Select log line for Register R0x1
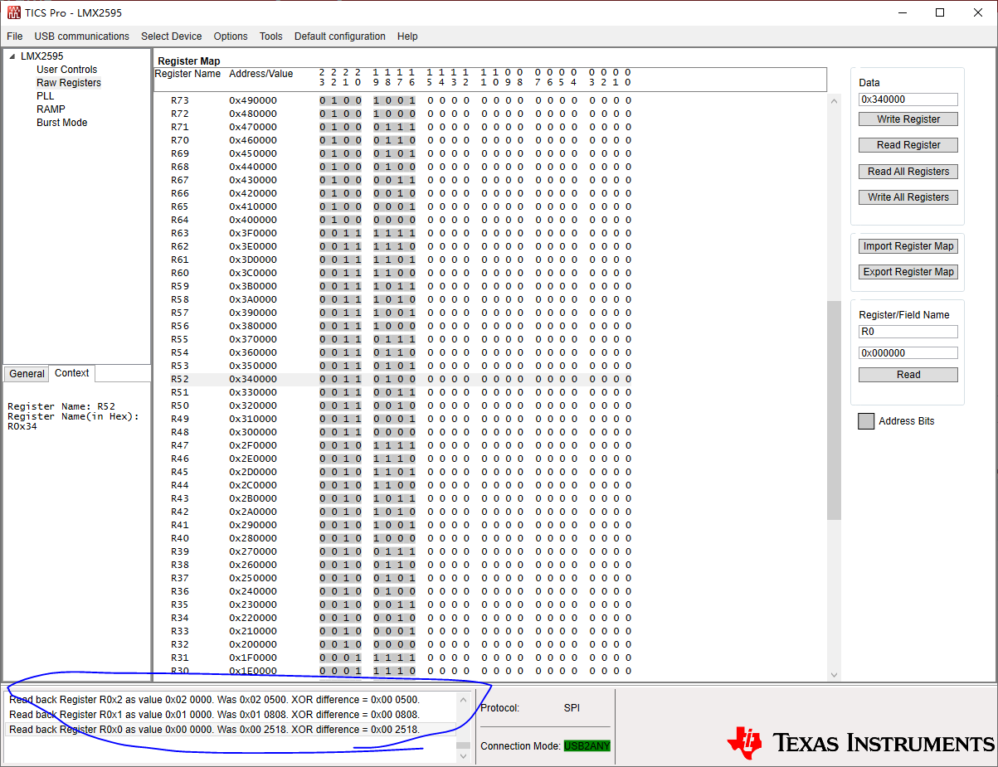Viewport: 998px width, 767px height. pyautogui.click(x=231, y=715)
